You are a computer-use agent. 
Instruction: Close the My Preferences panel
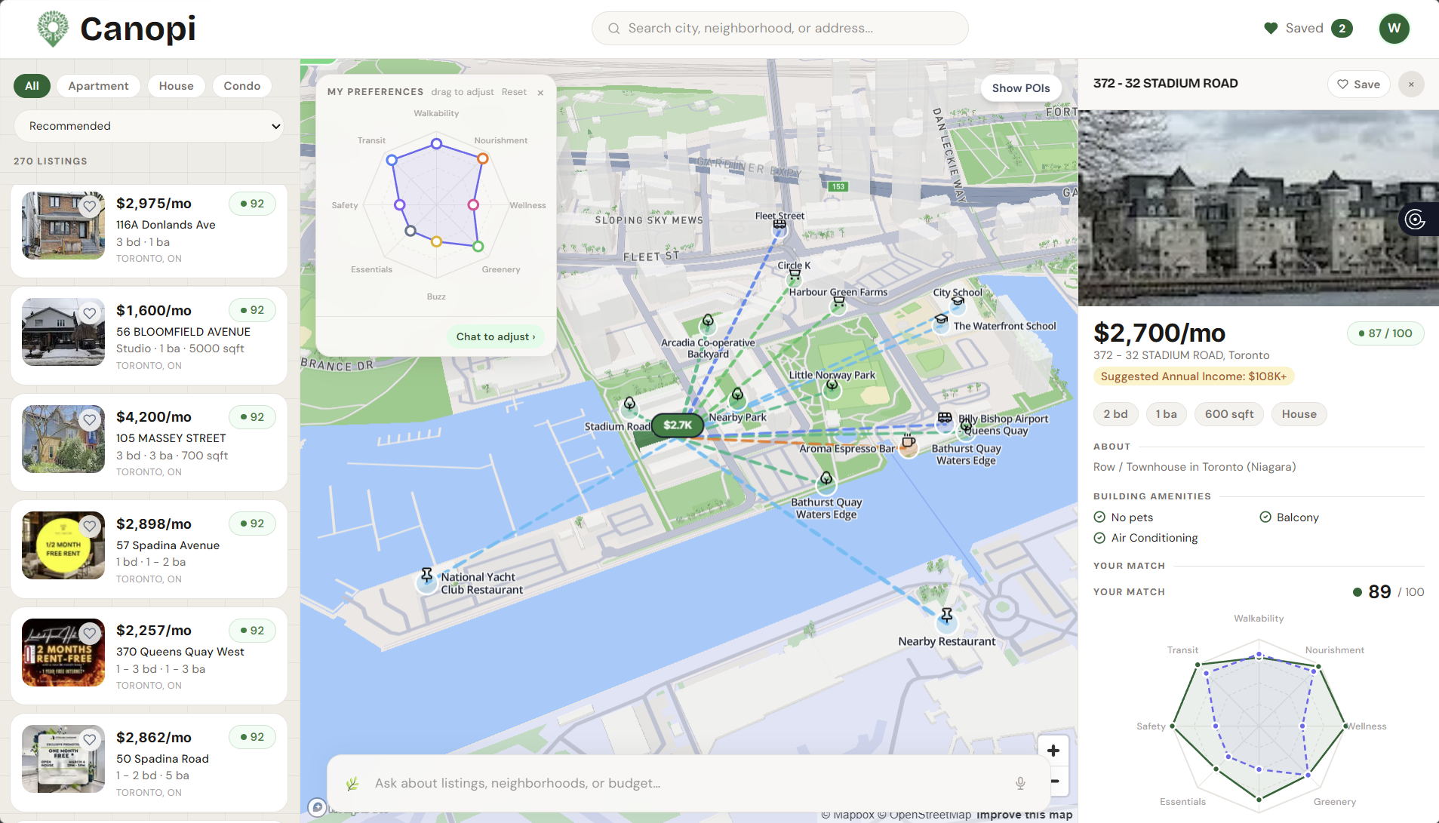(540, 93)
